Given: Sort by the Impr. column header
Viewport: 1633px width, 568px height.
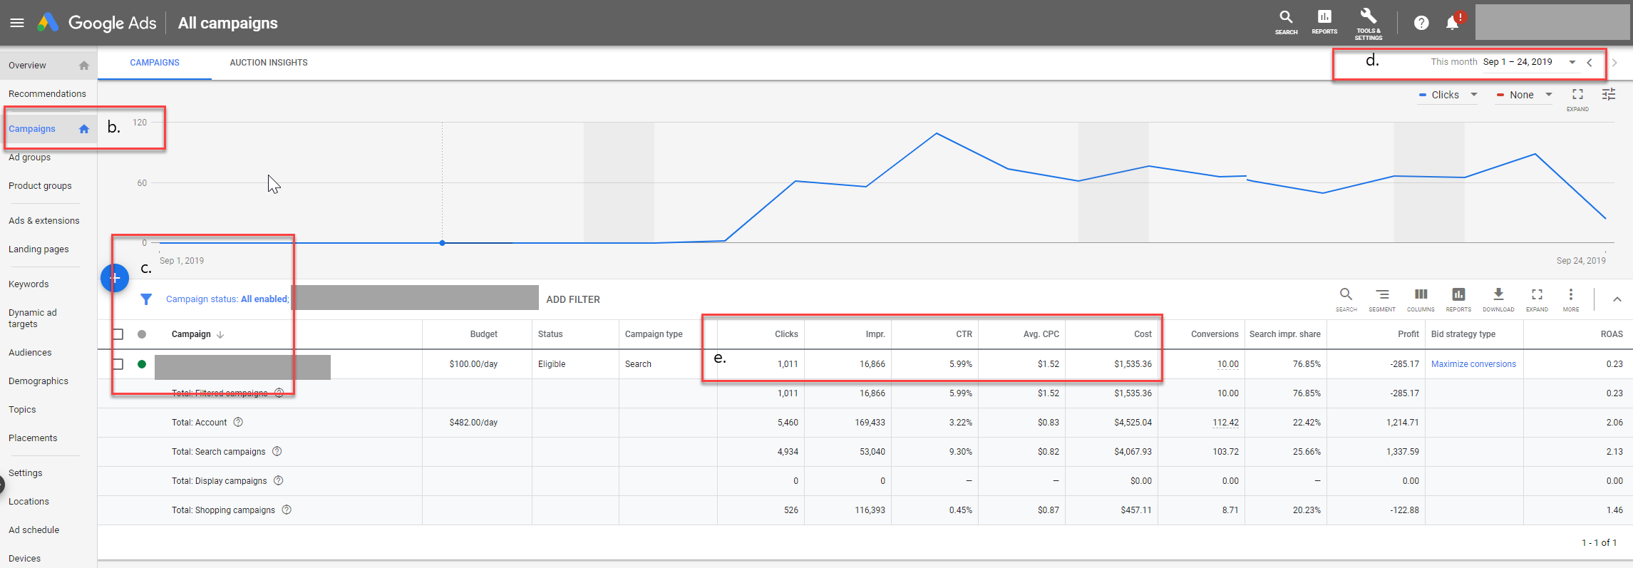Looking at the screenshot, I should point(875,334).
